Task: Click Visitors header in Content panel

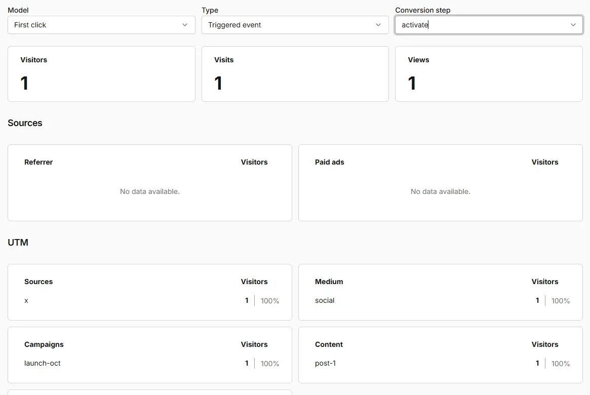Action: click(544, 344)
